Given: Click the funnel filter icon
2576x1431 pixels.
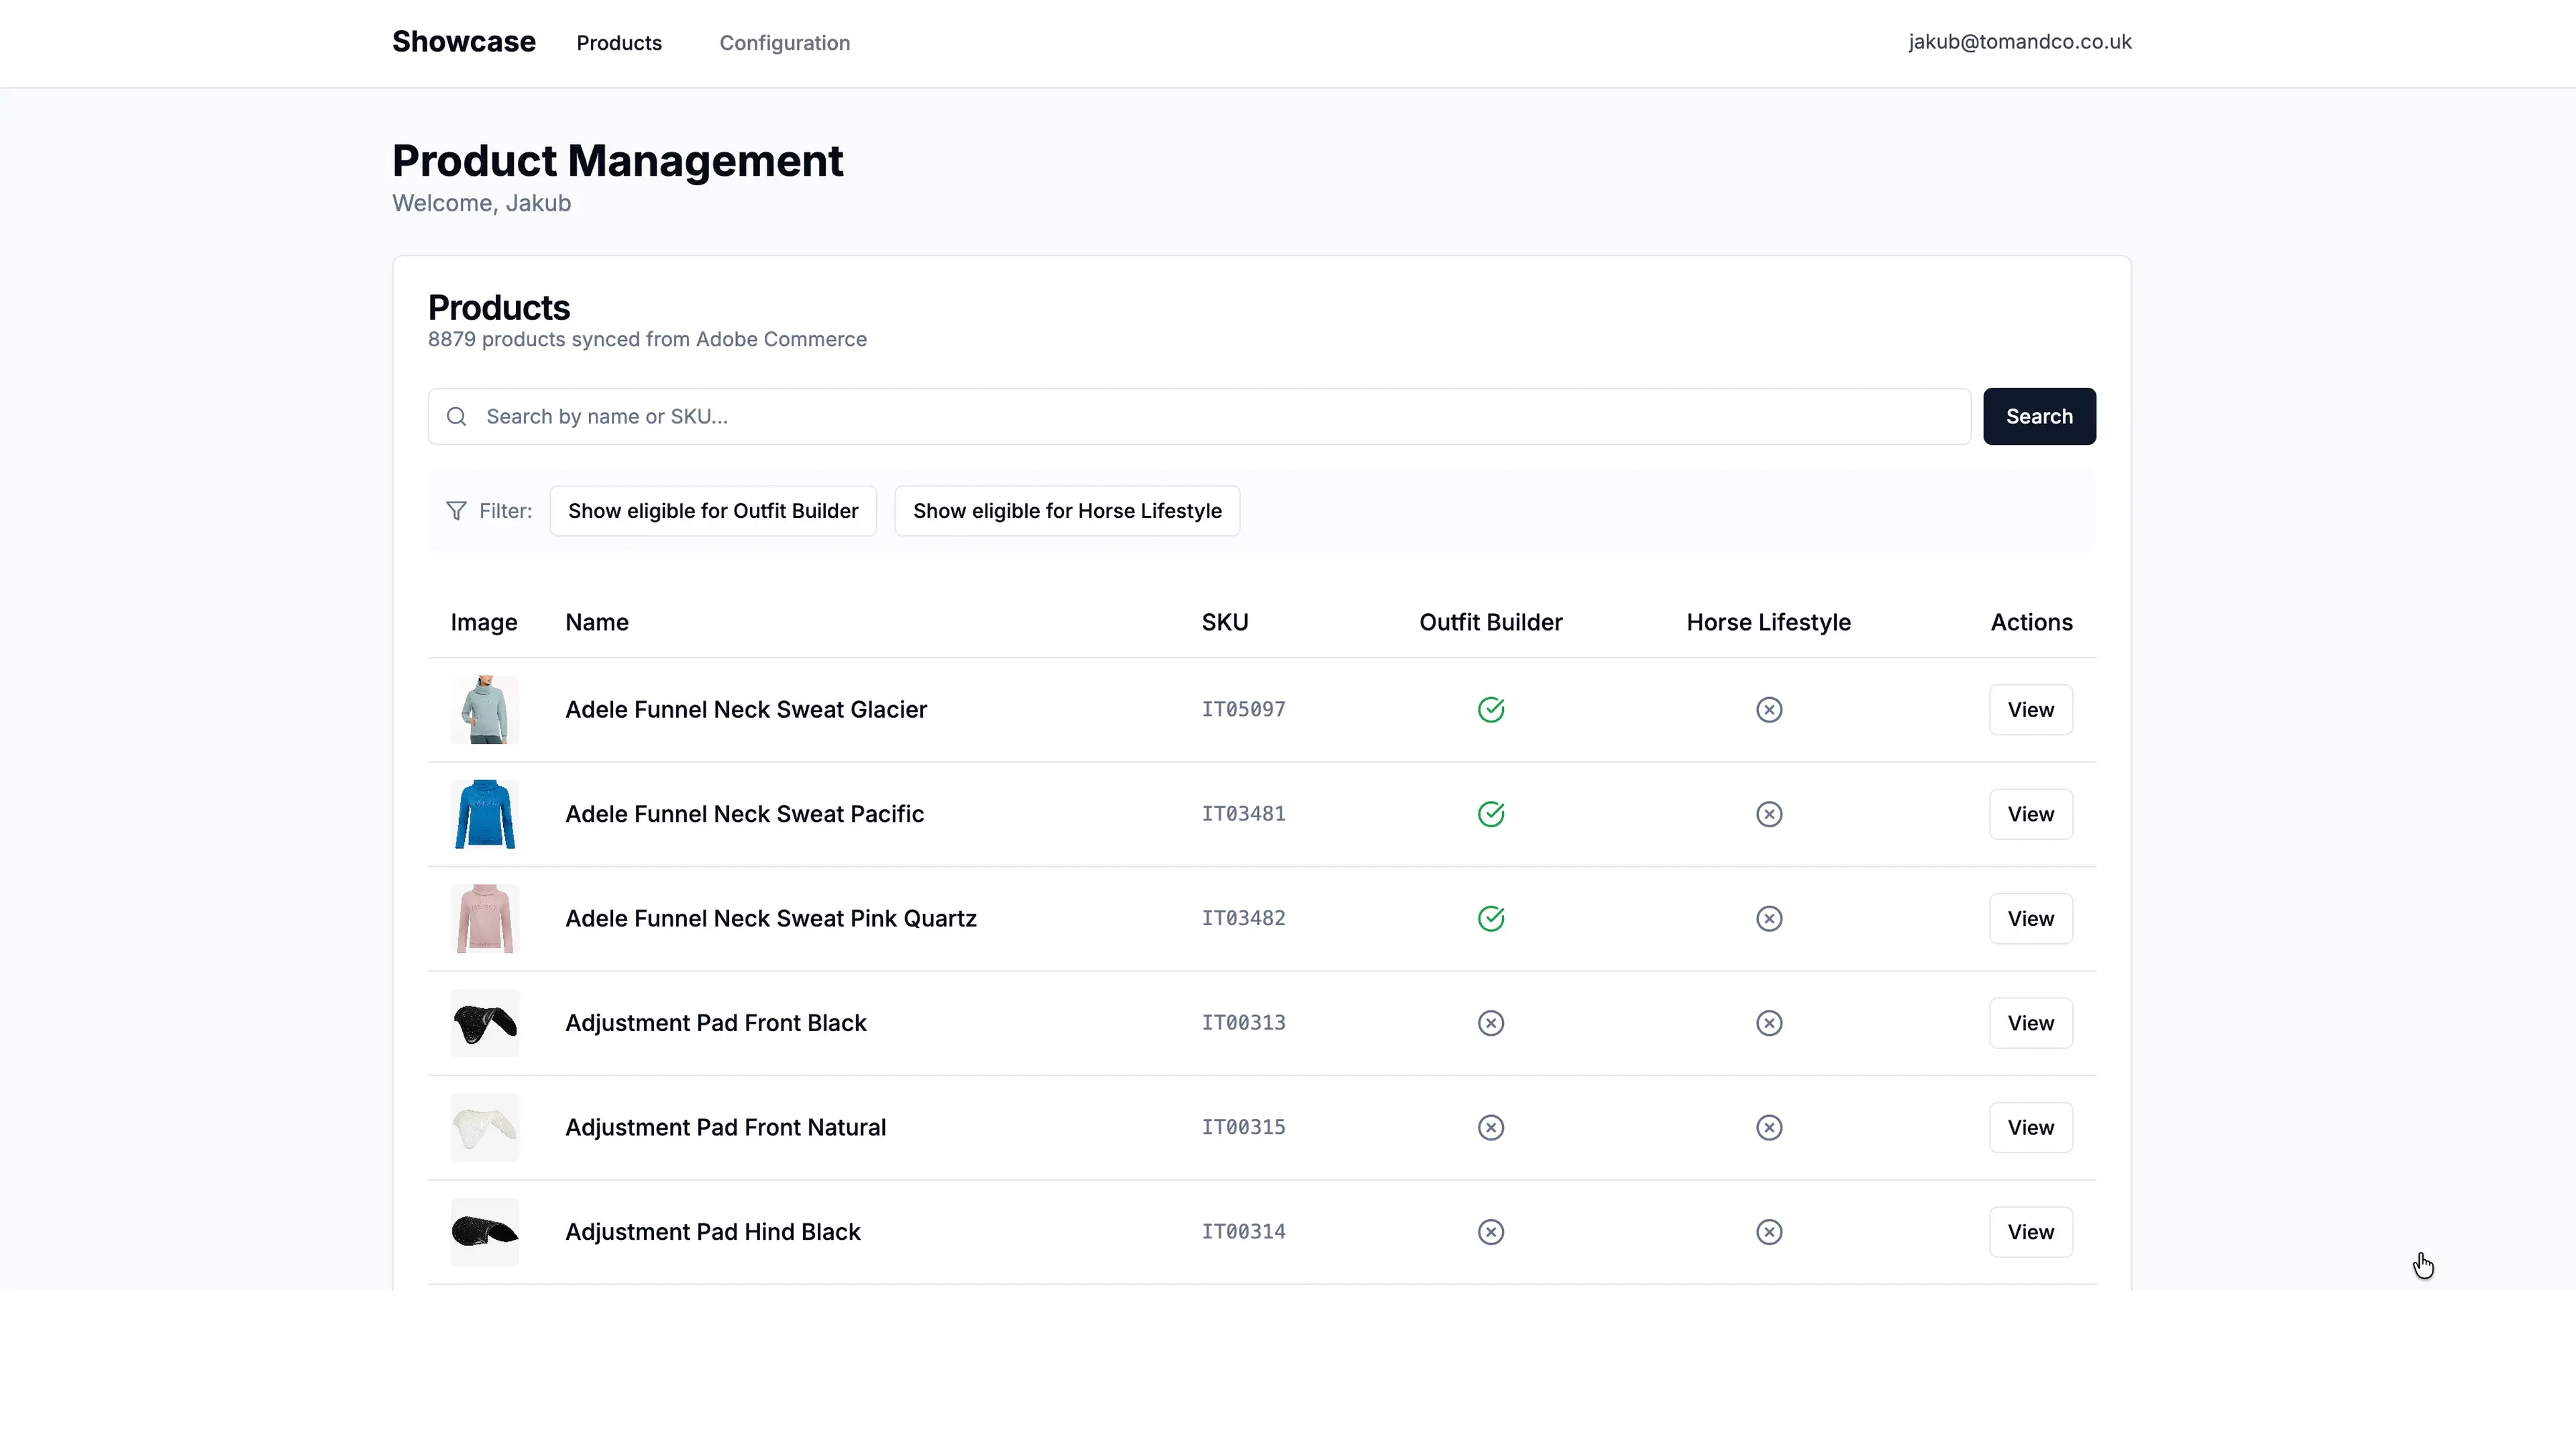Looking at the screenshot, I should coord(456,511).
